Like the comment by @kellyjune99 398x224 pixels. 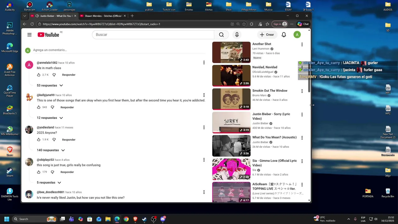point(39,107)
